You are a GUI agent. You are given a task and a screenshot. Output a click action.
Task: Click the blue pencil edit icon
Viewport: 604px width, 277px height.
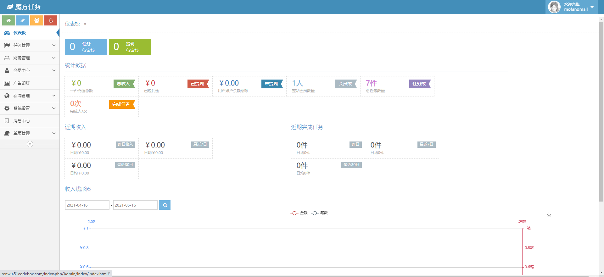pos(23,20)
